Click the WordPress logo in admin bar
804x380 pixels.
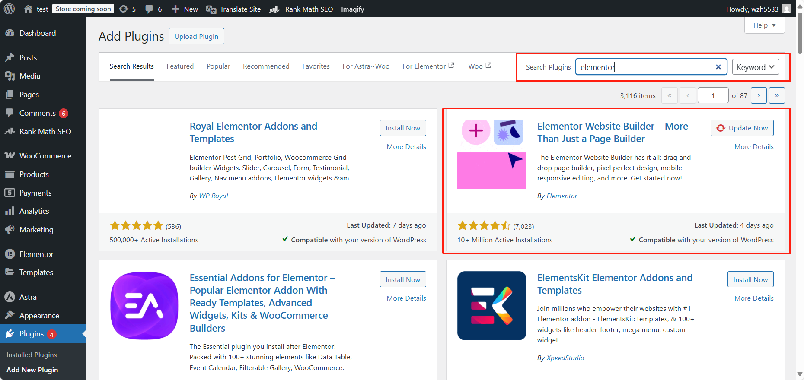pos(9,9)
